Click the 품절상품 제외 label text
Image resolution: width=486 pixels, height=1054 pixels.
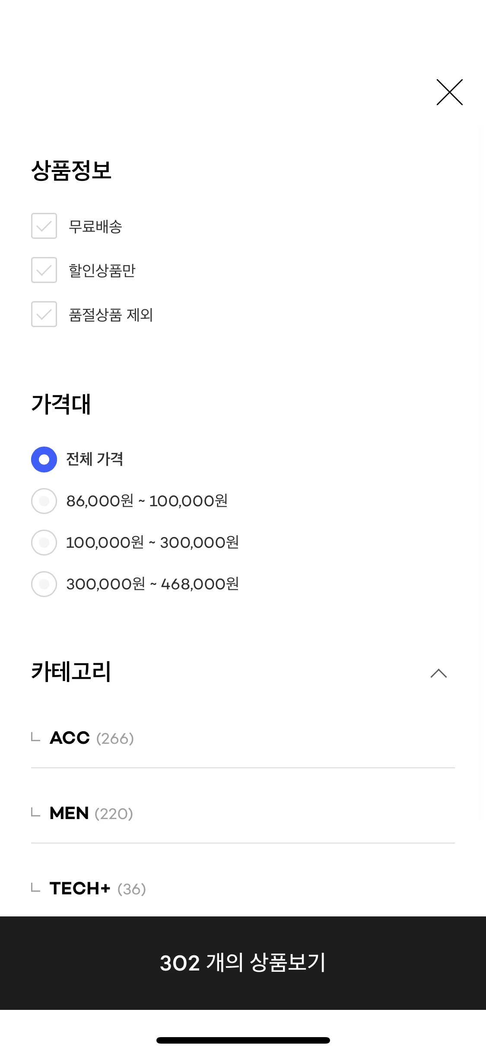pos(111,315)
